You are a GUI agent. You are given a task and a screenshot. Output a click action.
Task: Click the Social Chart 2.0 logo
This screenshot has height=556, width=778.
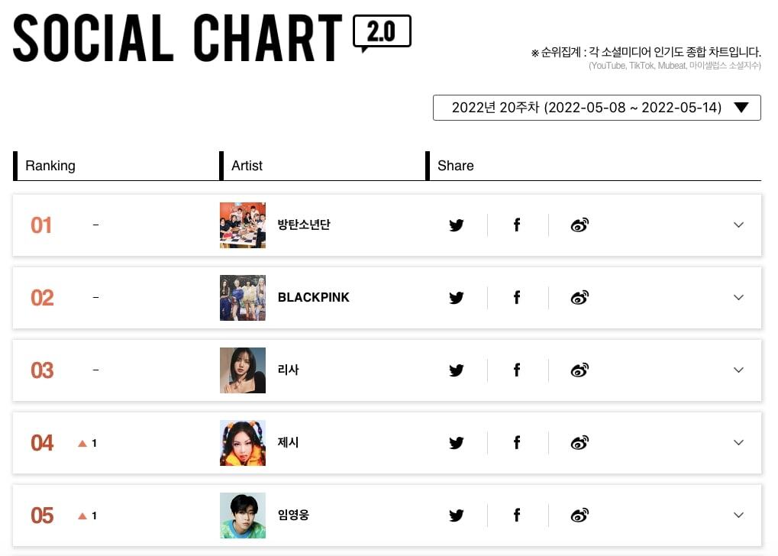coord(211,37)
